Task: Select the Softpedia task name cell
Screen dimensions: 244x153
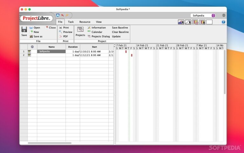Action: point(51,51)
